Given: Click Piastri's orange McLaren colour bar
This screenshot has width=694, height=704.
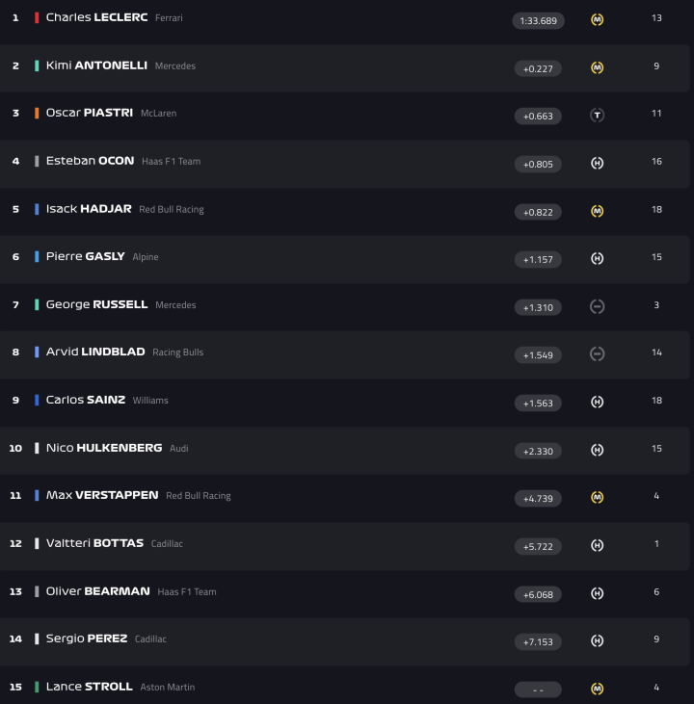Looking at the screenshot, I should [37, 114].
